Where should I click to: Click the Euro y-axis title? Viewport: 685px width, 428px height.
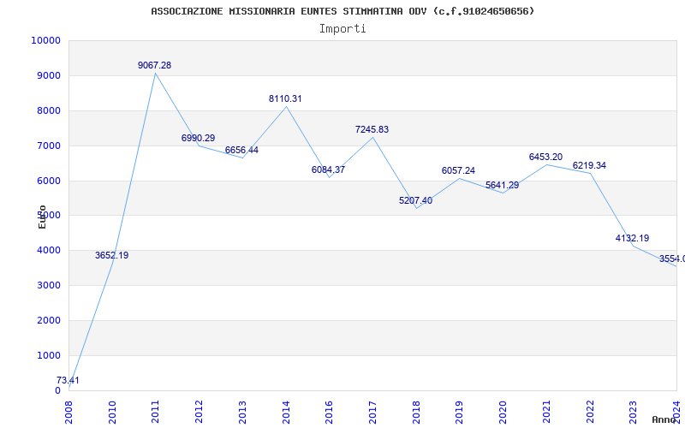click(42, 217)
